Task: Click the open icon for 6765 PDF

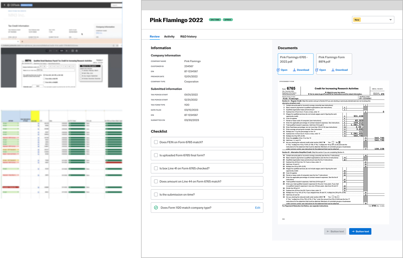Action: click(x=278, y=70)
